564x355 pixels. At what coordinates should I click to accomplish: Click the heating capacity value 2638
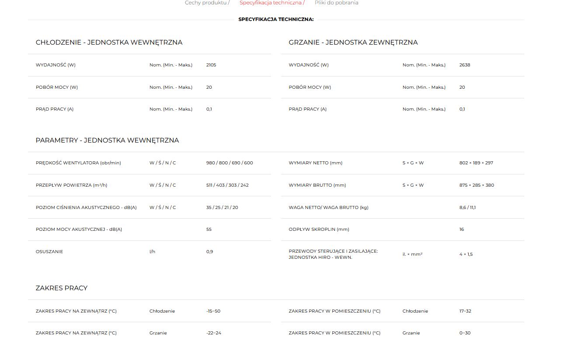point(464,65)
